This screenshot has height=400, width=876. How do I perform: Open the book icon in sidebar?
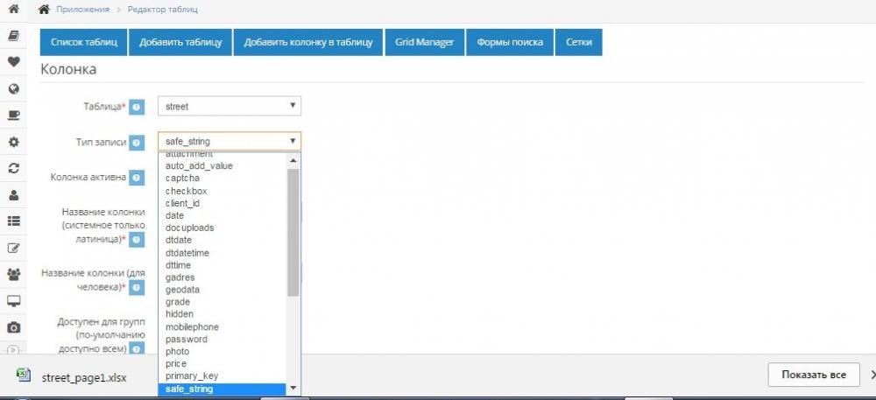(13, 36)
